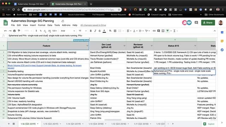This screenshot has height=127, width=226.
Task: Open a new browser tab
Action: point(91,4)
